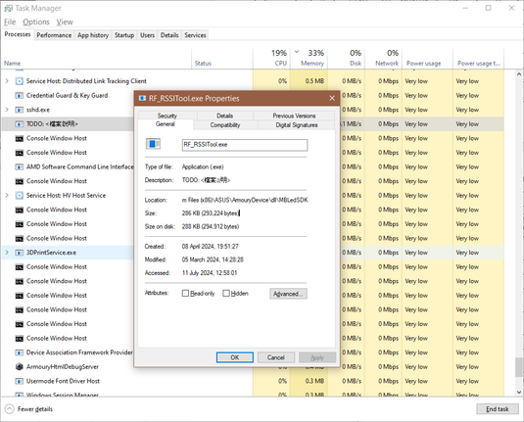This screenshot has height=422, width=524.
Task: Click the End task button
Action: coord(498,409)
